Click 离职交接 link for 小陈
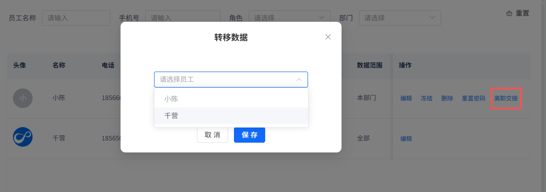This screenshot has width=546, height=192. (506, 99)
